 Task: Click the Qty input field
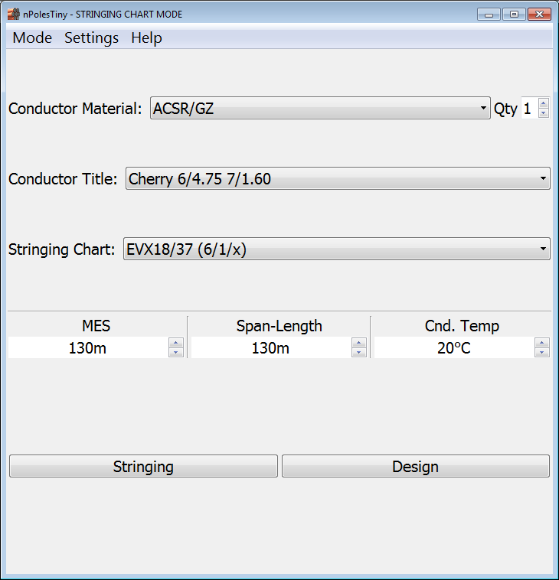[x=530, y=108]
